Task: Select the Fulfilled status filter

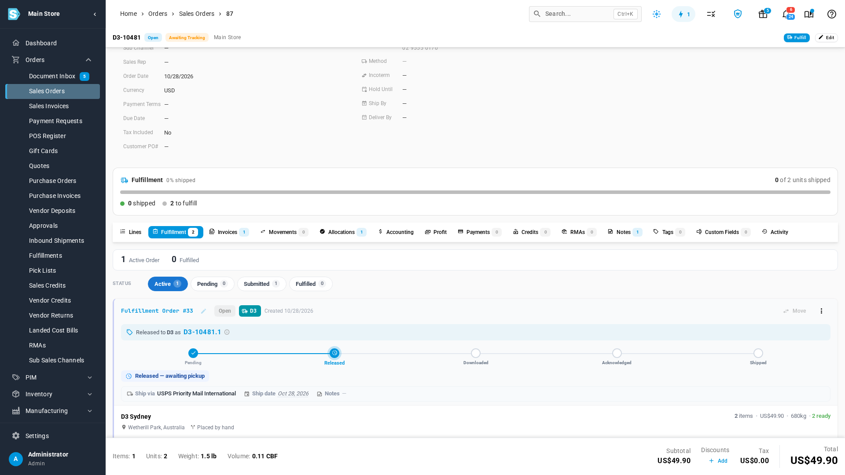Action: [311, 284]
